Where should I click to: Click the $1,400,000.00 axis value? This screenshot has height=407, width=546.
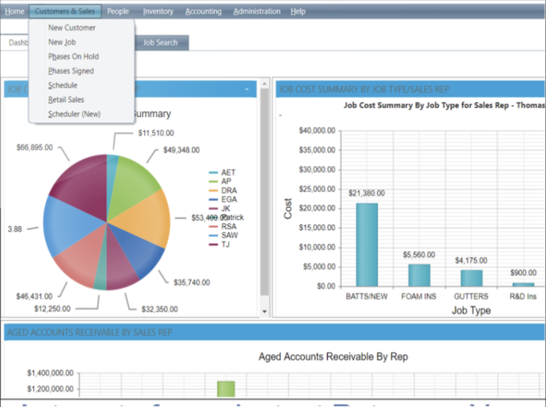click(50, 373)
